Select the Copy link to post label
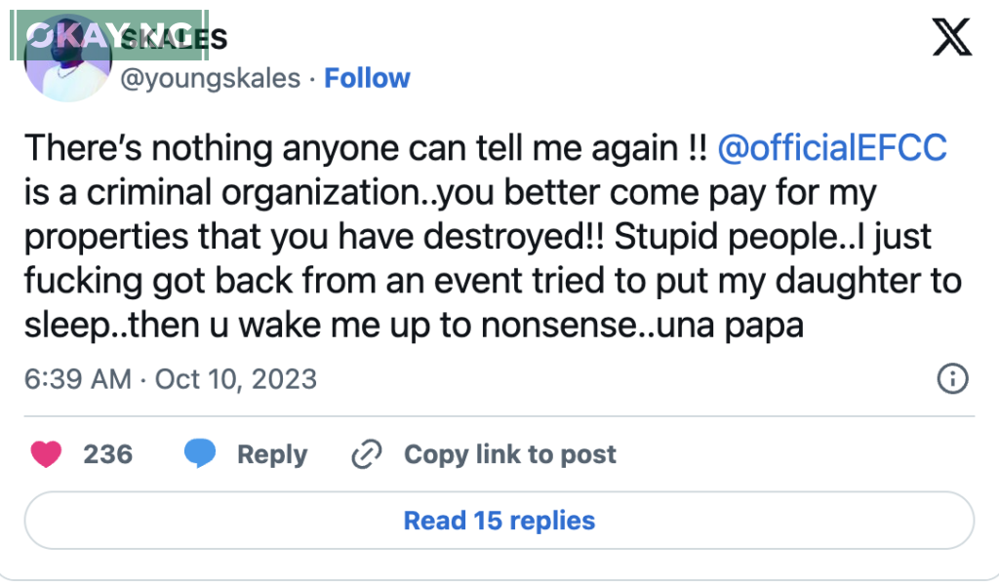The image size is (999, 582). (x=509, y=454)
